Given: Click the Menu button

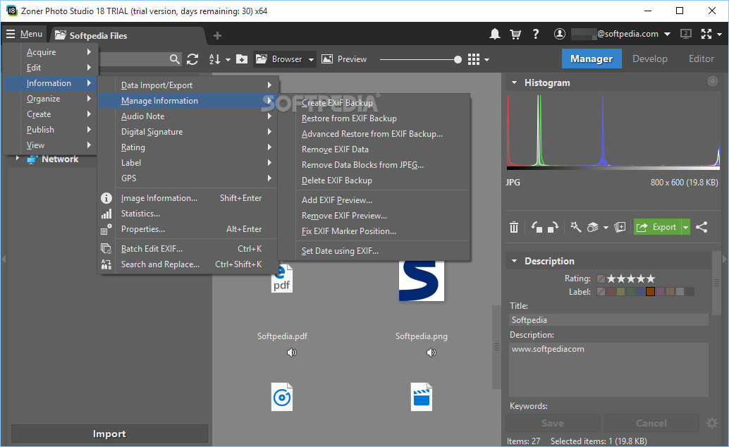Looking at the screenshot, I should 24,34.
